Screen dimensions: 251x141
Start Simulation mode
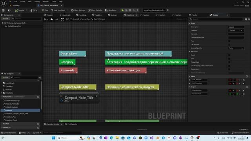(x=111, y=10)
